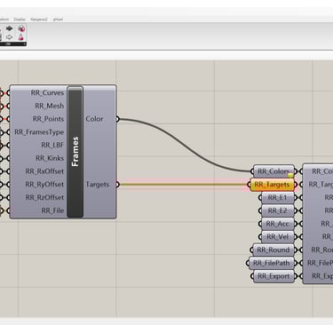Screen dimensions: 333x325
Task: Open the Display ribbon tab
Action: [x=20, y=20]
